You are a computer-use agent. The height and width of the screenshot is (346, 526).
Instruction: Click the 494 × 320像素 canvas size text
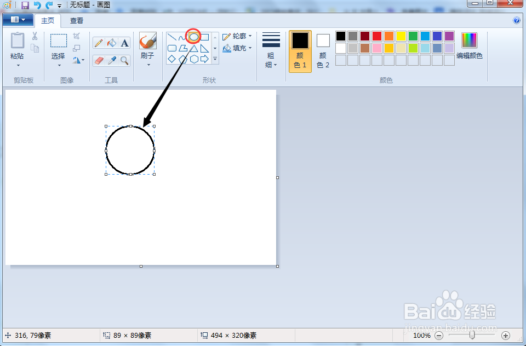(x=234, y=335)
